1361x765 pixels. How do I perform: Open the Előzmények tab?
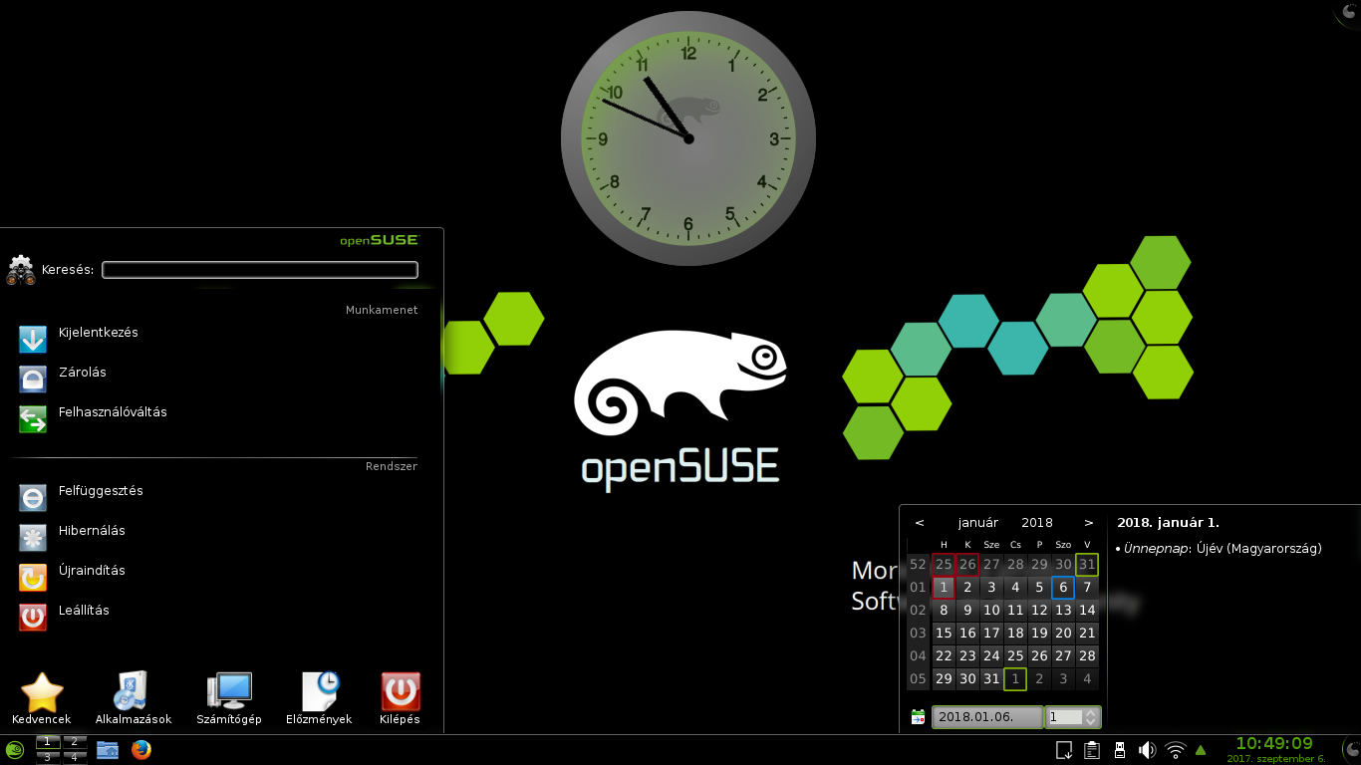(319, 698)
